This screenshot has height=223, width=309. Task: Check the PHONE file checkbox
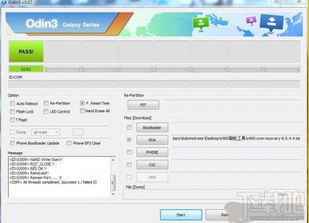click(129, 152)
